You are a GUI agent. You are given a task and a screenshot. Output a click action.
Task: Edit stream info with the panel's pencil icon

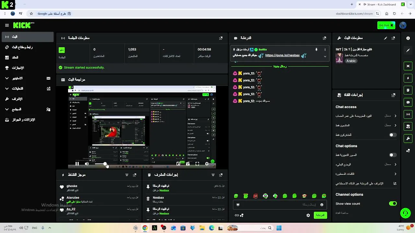[x=385, y=38]
